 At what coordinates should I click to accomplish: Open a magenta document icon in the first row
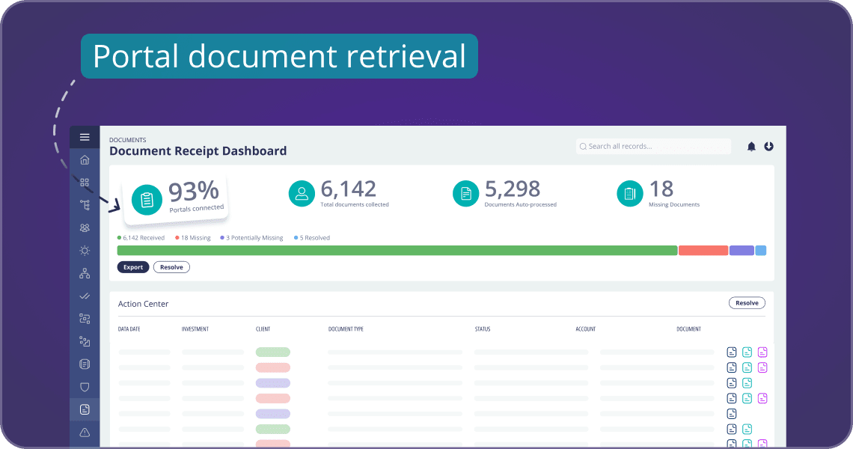click(x=762, y=352)
